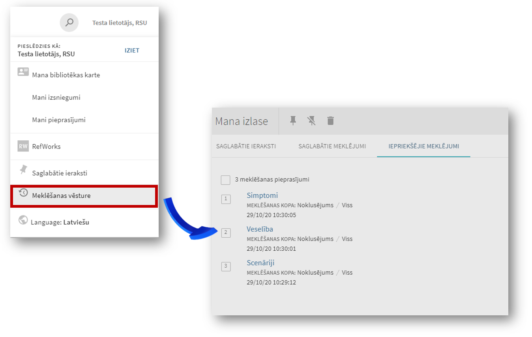532x337 pixels.
Task: Click the history clock icon
Action: (23, 193)
